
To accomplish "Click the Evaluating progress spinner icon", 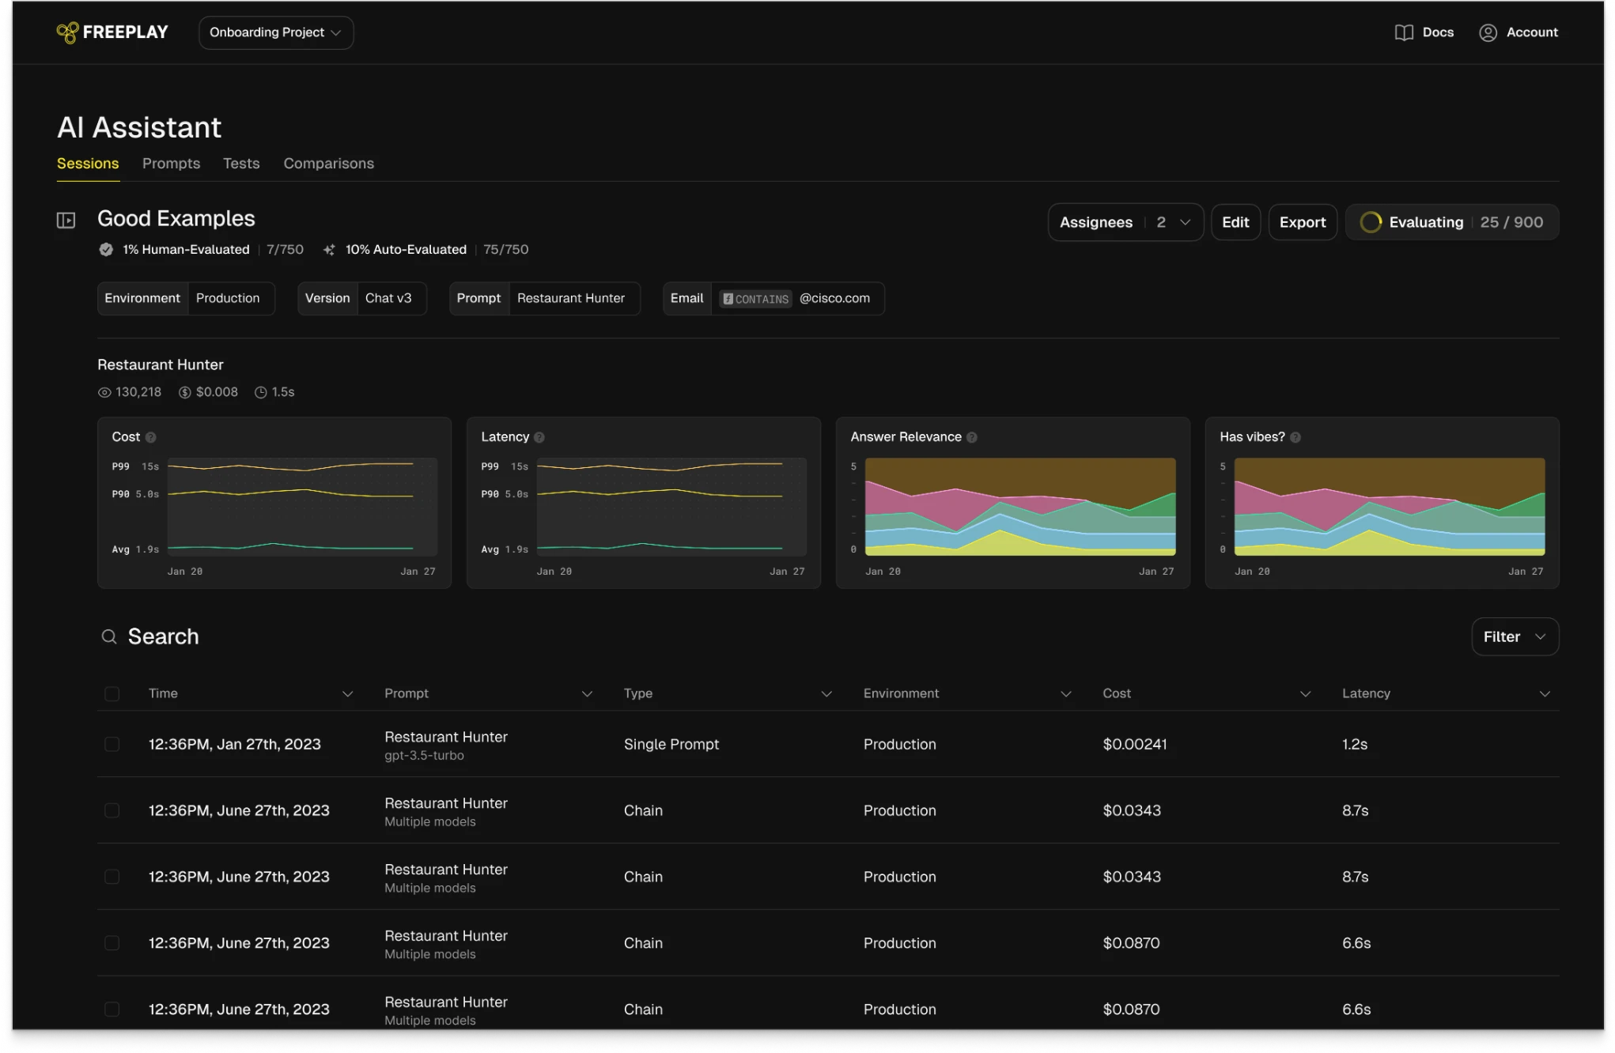I will pyautogui.click(x=1371, y=223).
